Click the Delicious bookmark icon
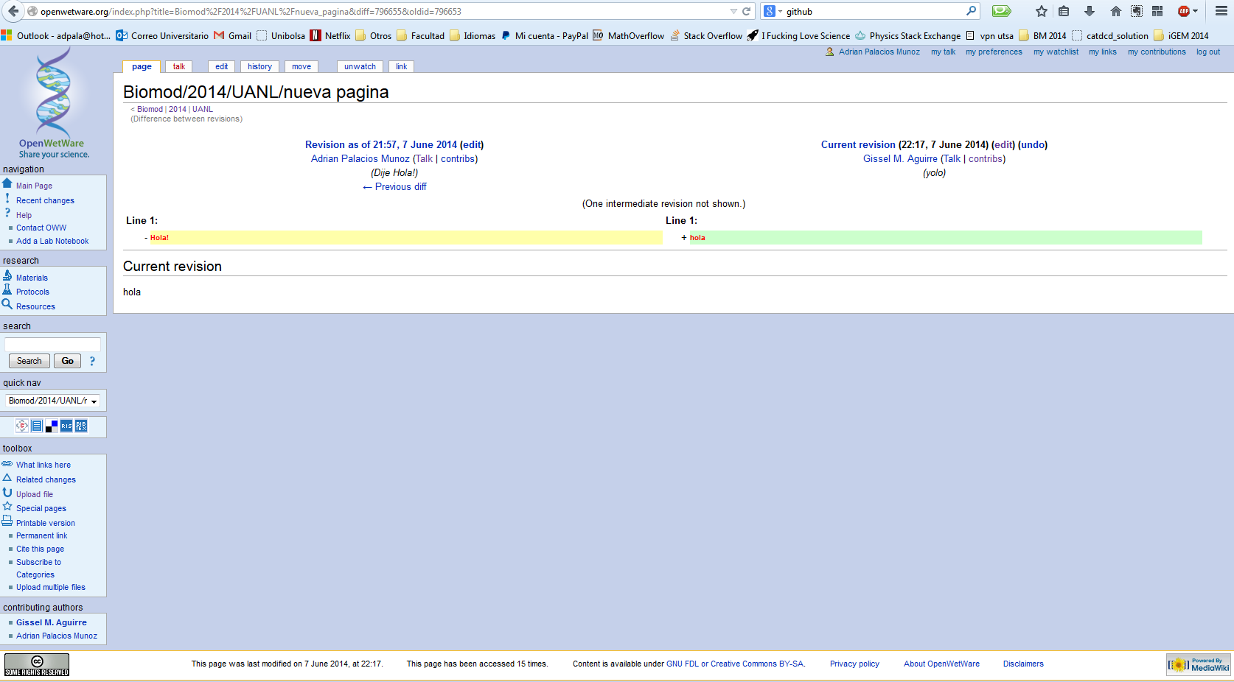The image size is (1234, 682). (52, 426)
